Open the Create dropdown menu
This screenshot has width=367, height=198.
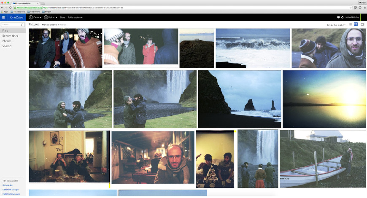[x=35, y=17]
